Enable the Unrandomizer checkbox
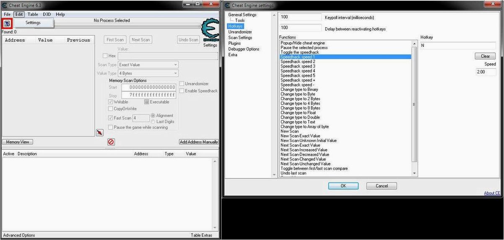The height and width of the screenshot is (240, 504). pos(182,84)
